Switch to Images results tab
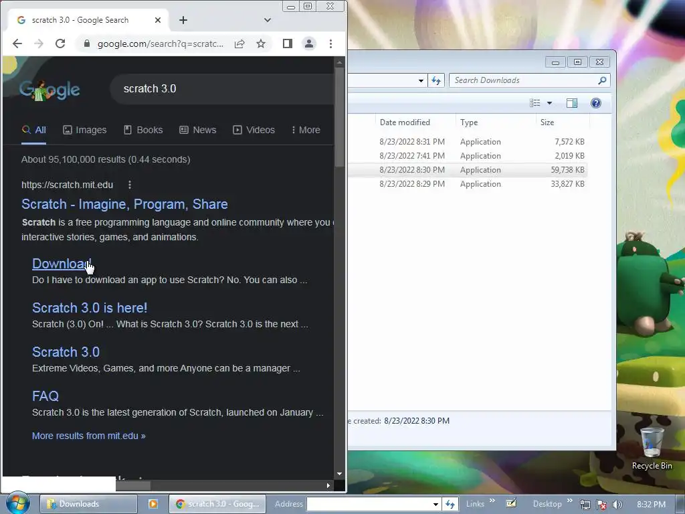This screenshot has height=514, width=685. [85, 131]
